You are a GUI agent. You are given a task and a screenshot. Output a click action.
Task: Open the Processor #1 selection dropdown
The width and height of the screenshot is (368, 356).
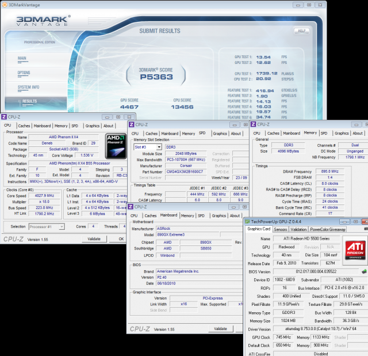[62, 226]
